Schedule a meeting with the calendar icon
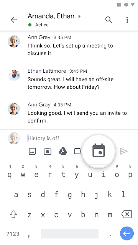138x245 pixels. click(99, 150)
